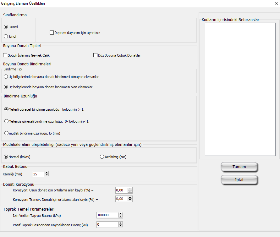This screenshot has width=280, height=237.
Task: Increase İzin Verilen Taşıyıcı Basıncı value
Action: coord(120,214)
